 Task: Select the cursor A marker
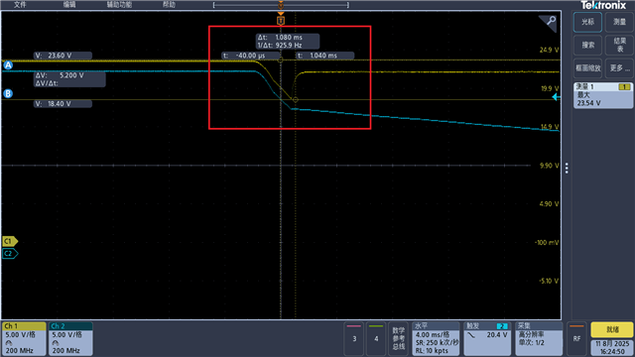click(8, 65)
